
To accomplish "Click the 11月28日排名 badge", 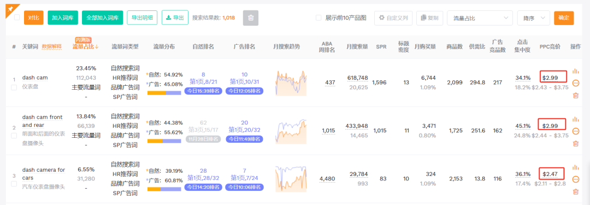I will 203,139.
